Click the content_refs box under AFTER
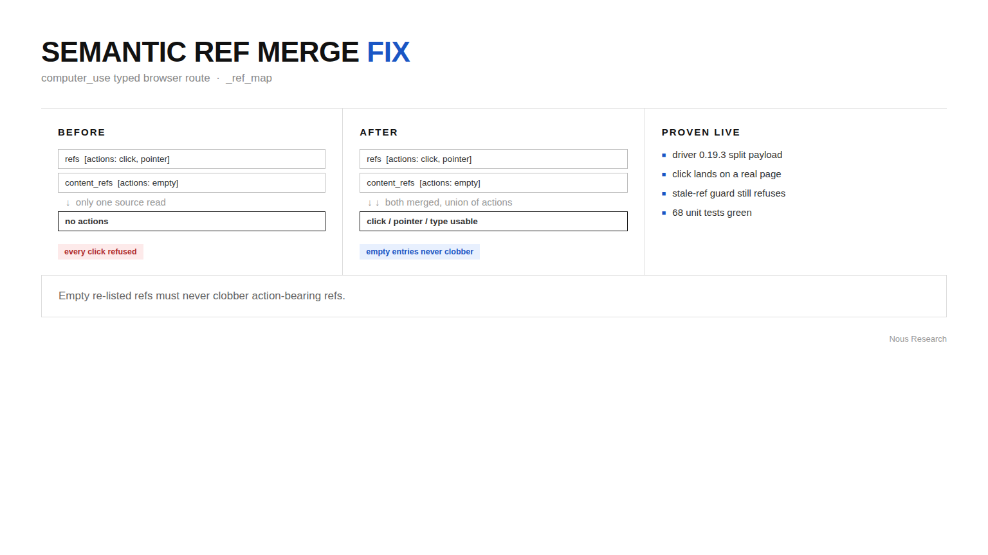This screenshot has width=988, height=555. pos(493,183)
